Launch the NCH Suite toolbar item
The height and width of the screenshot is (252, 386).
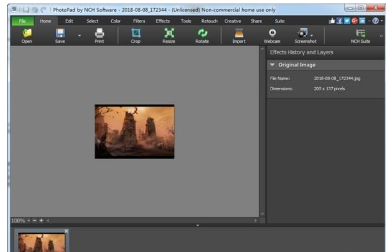pyautogui.click(x=361, y=35)
